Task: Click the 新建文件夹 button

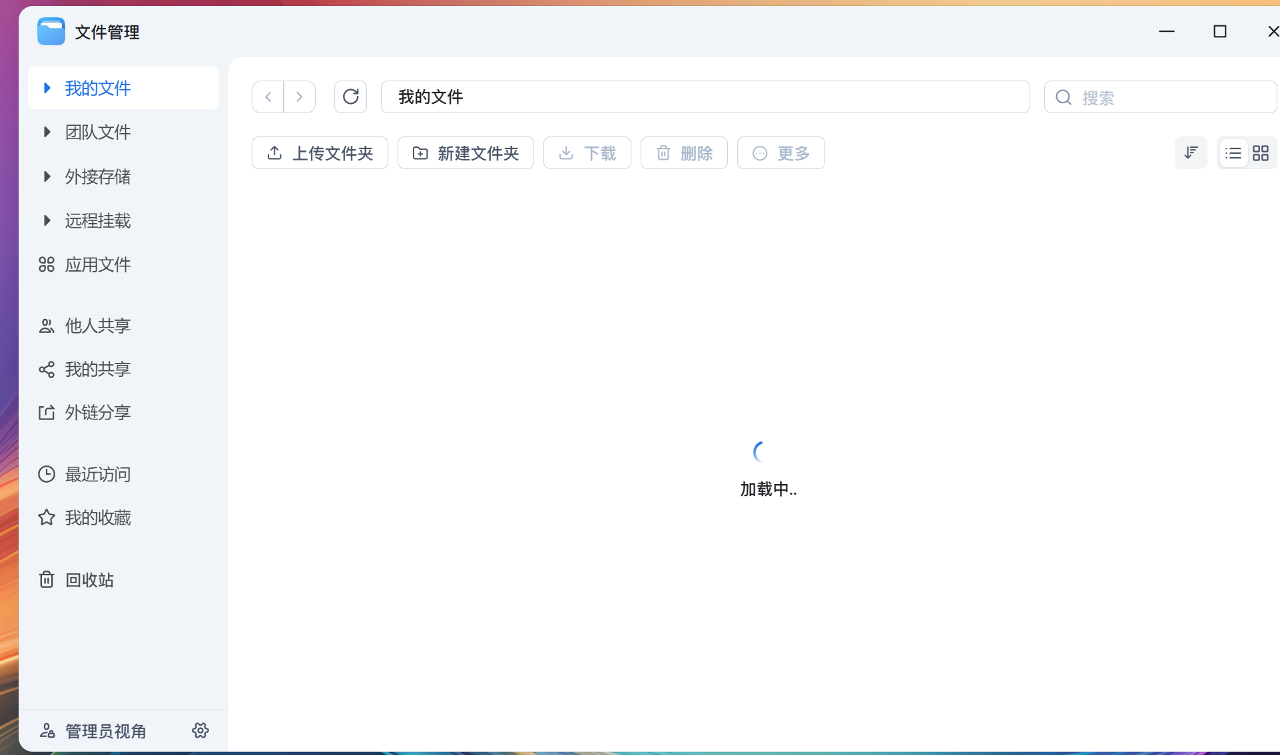Action: 466,153
